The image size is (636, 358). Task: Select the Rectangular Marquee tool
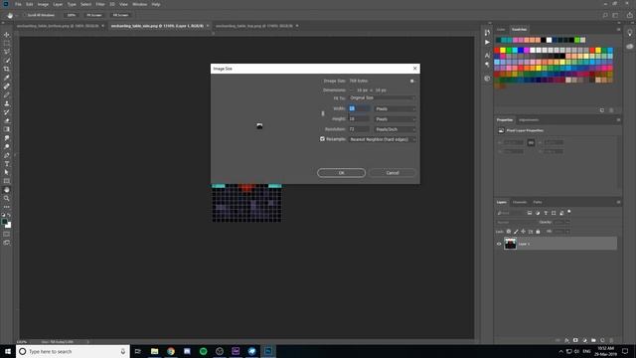pos(7,43)
